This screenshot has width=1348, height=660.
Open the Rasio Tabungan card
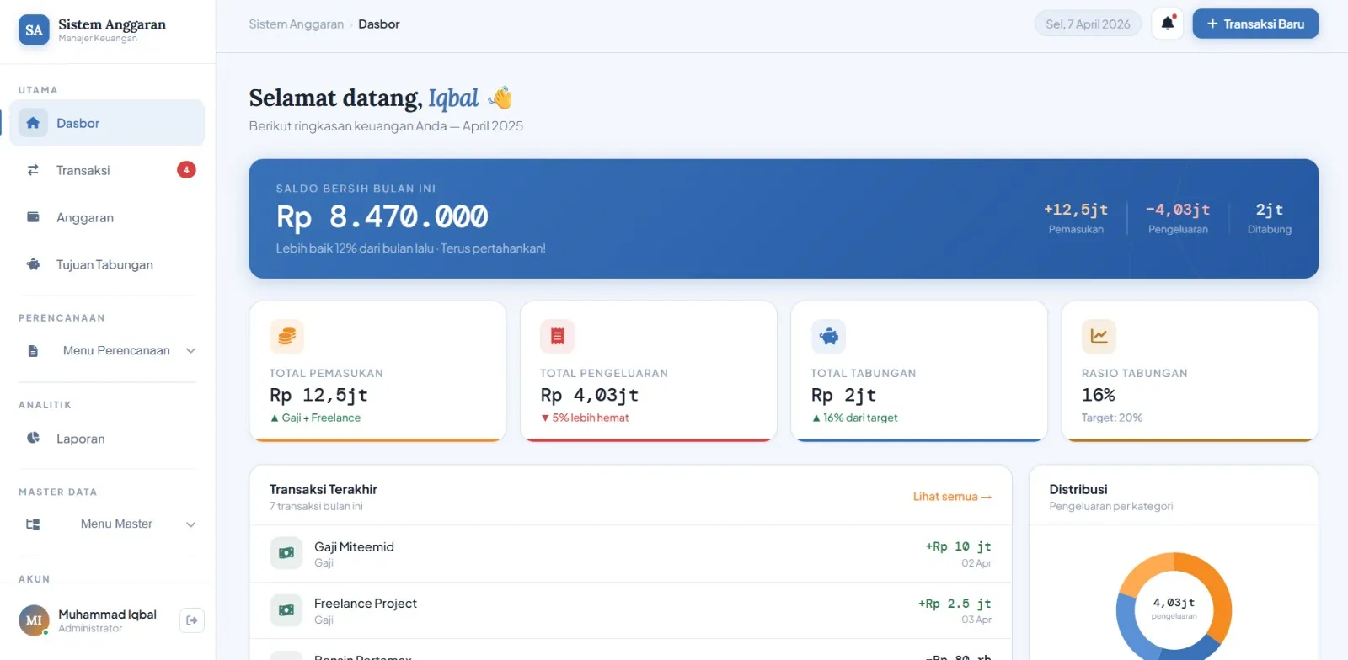pyautogui.click(x=1190, y=371)
